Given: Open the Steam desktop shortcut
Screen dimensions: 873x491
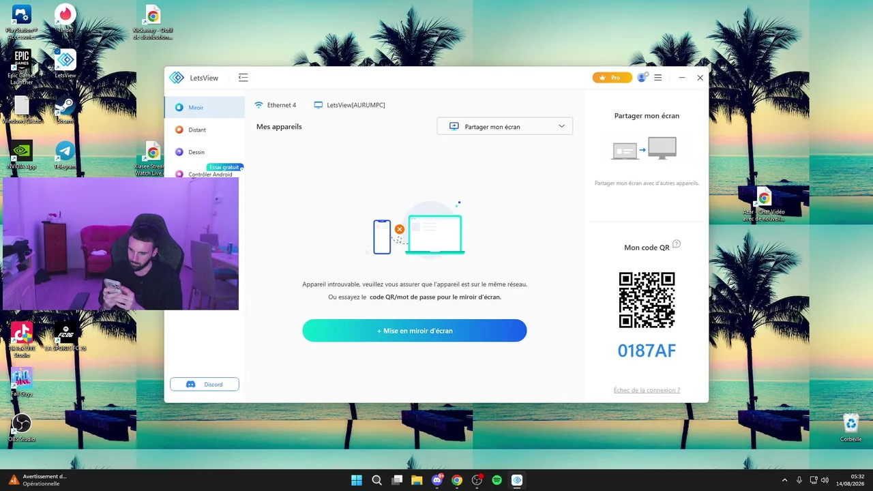Looking at the screenshot, I should click(65, 109).
